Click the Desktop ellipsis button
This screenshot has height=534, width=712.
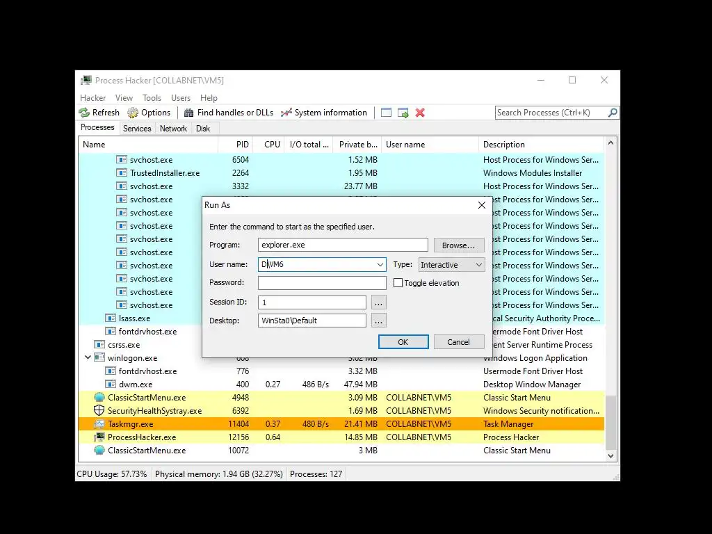pos(378,321)
